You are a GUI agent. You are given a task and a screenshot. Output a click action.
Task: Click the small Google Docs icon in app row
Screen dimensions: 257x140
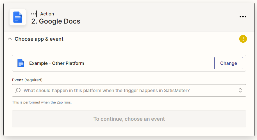(x=21, y=63)
